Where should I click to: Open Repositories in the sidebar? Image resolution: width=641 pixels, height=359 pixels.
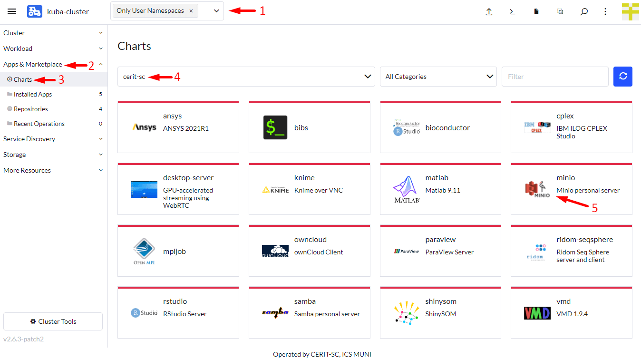(31, 109)
